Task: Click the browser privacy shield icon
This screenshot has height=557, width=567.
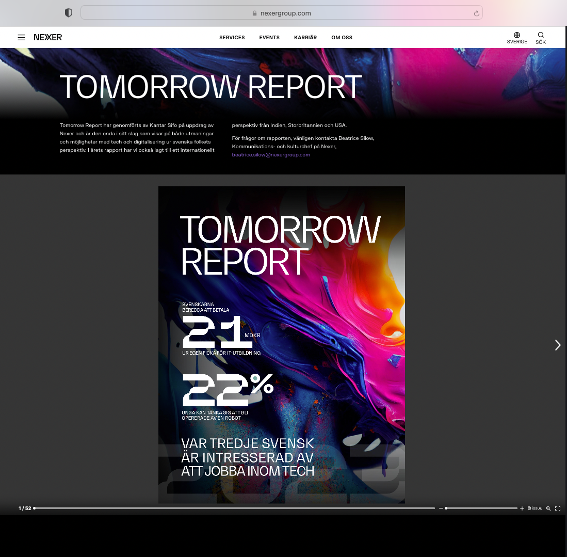Action: [68, 13]
